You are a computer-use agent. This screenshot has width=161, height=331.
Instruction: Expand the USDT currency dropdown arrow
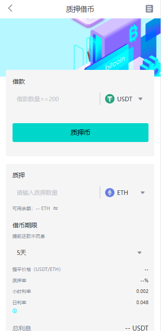click(x=140, y=99)
